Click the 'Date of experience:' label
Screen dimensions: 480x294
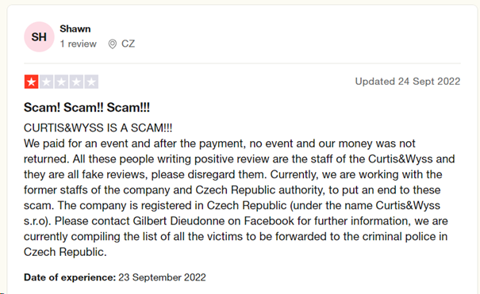click(x=70, y=277)
